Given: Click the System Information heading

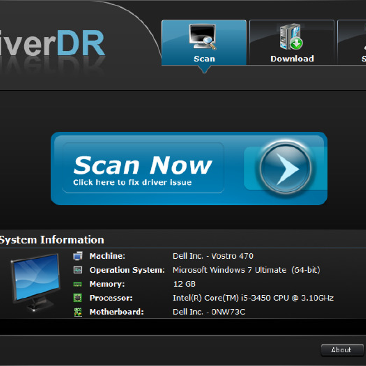Looking at the screenshot, I should pos(52,240).
